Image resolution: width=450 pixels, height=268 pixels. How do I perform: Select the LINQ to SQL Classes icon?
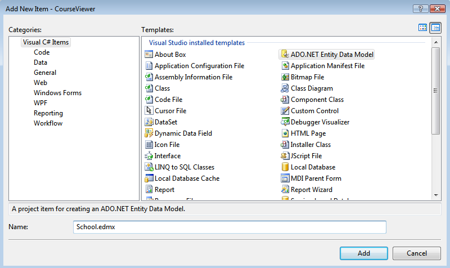148,167
